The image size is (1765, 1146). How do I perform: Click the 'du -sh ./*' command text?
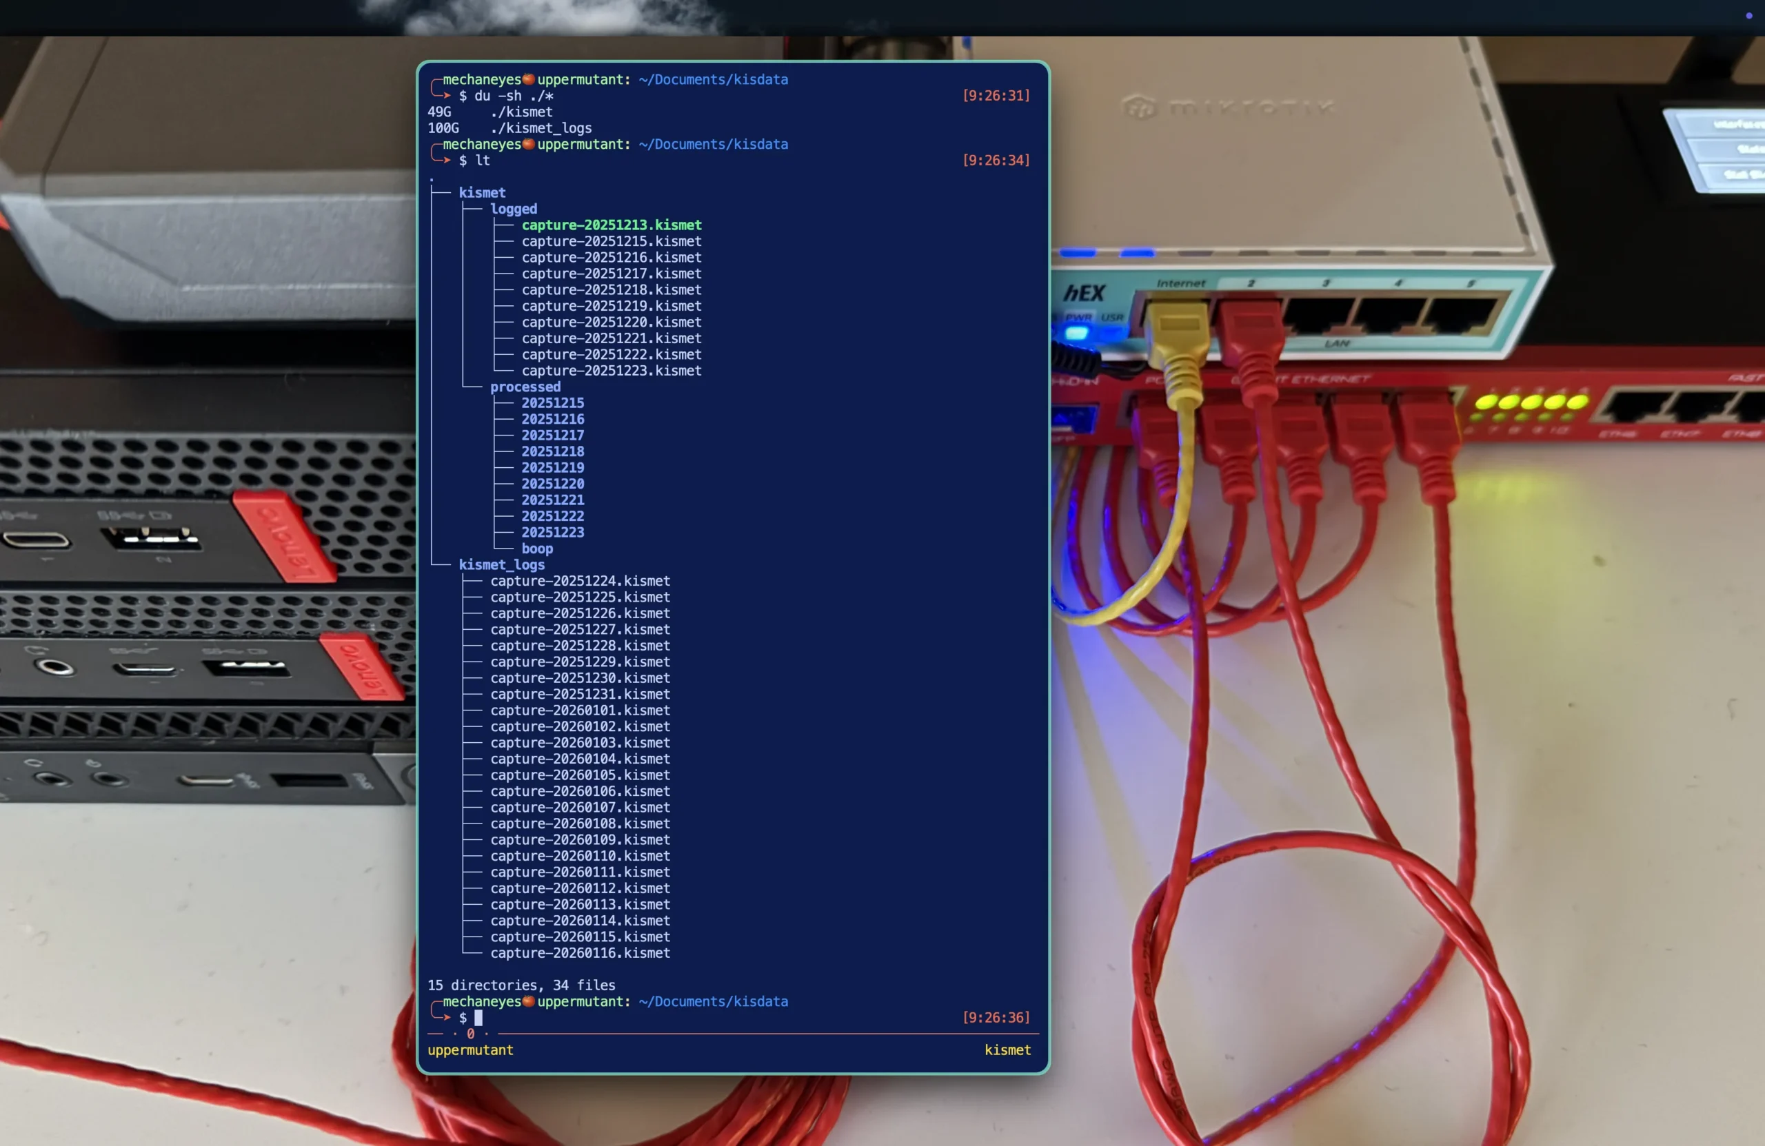513,96
